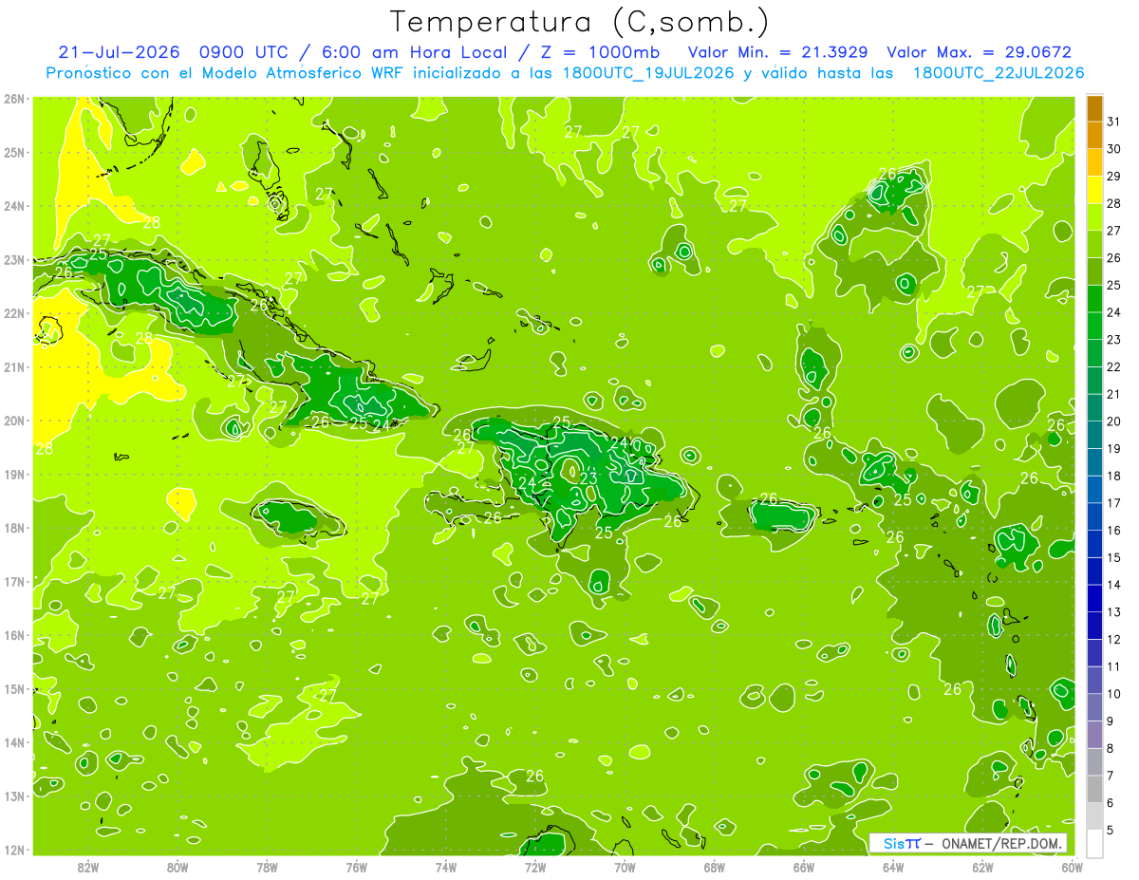
Task: Click the longitude label "62W"
Action: 983,866
